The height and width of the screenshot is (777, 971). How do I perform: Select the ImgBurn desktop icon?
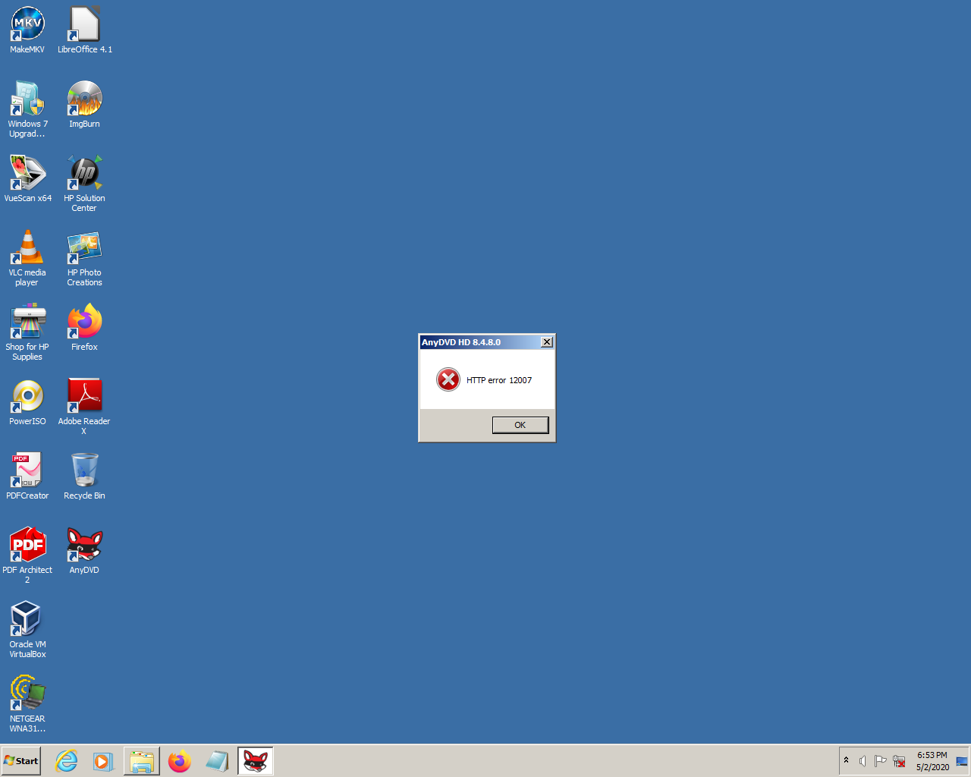[x=84, y=99]
